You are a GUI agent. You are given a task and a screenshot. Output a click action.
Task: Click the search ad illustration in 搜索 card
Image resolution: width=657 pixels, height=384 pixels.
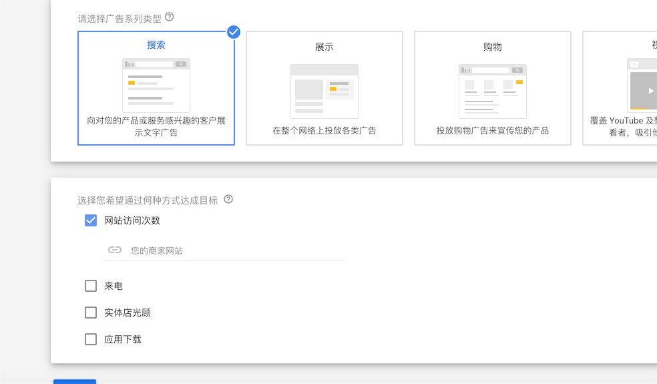click(156, 85)
